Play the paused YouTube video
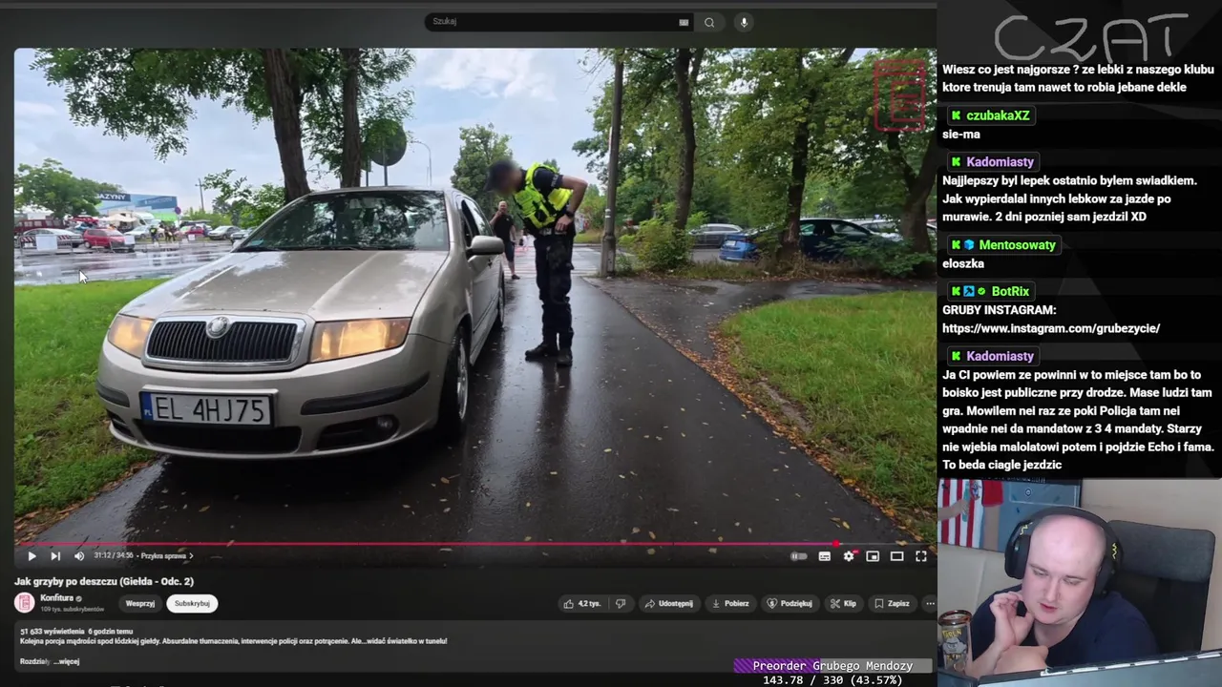 pyautogui.click(x=32, y=556)
